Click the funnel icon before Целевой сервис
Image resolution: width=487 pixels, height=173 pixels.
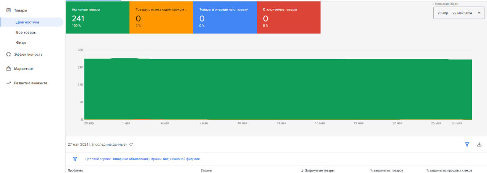tap(75, 159)
